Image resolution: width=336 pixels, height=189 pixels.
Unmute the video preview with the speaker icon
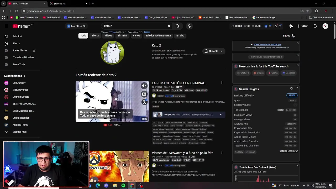(144, 86)
